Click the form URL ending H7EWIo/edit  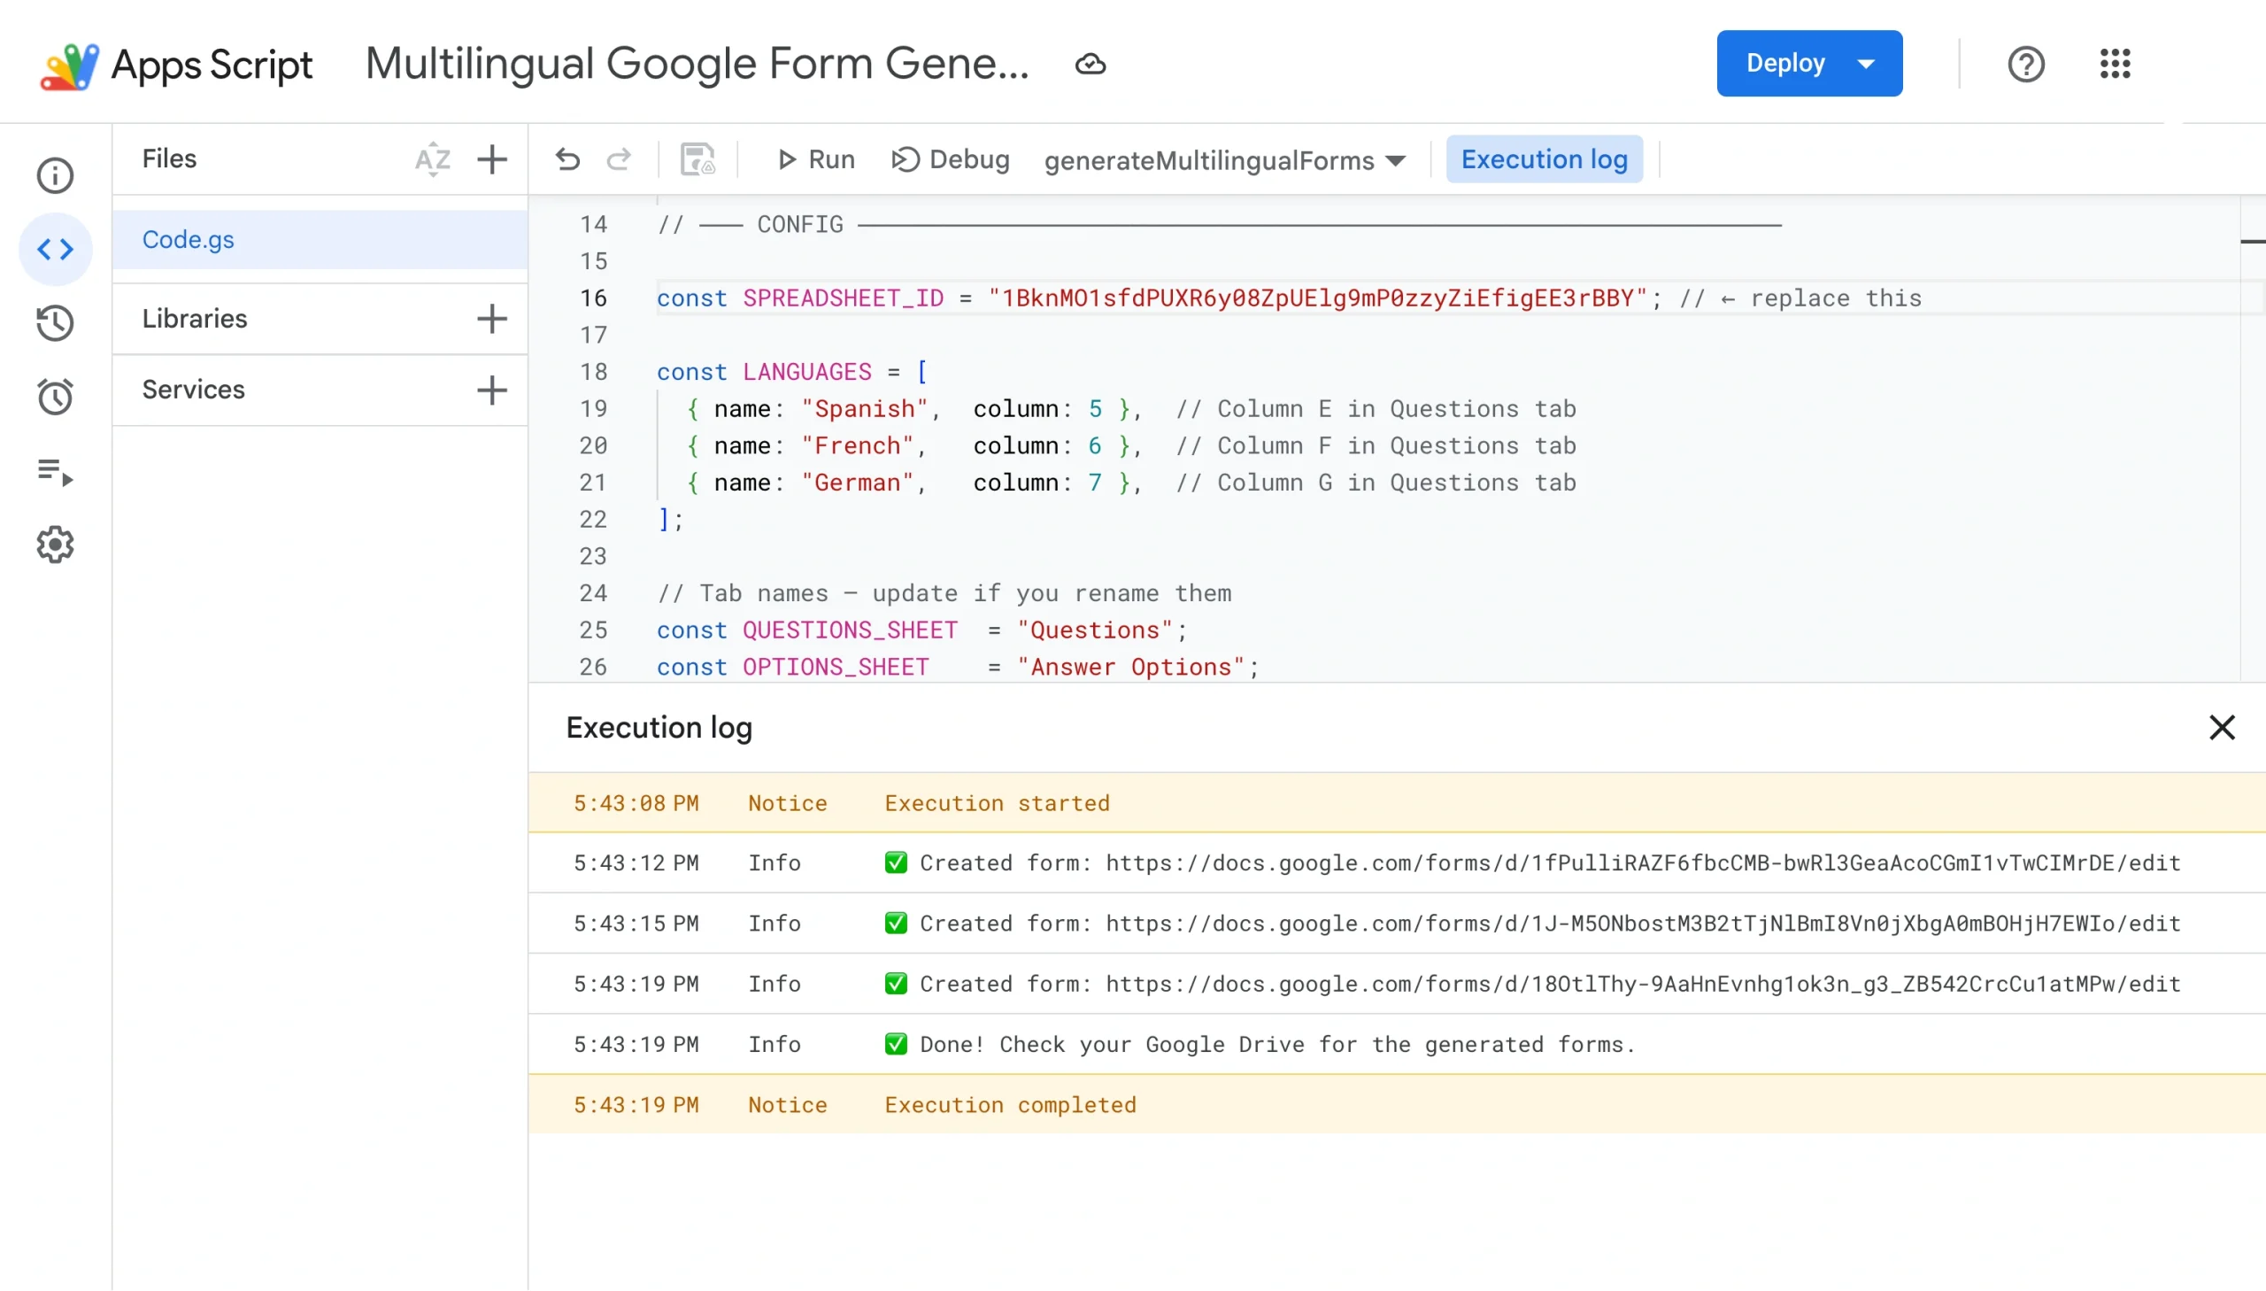(1643, 923)
